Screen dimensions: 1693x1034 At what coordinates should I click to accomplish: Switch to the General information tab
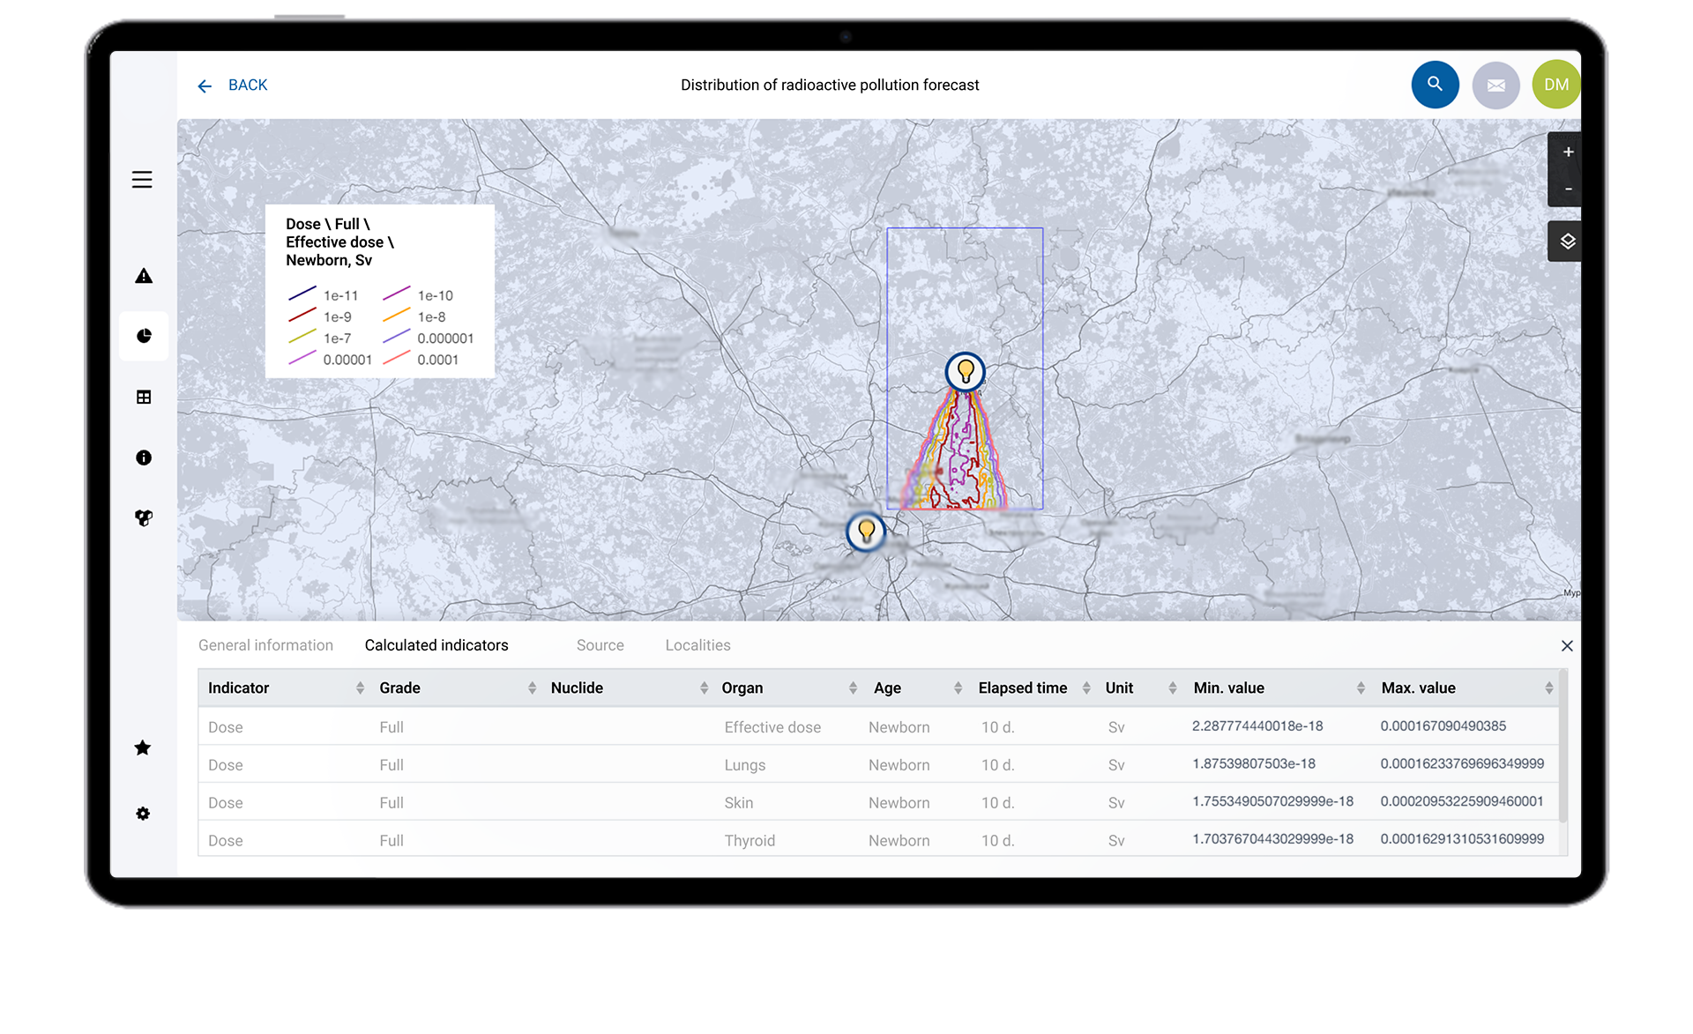click(x=265, y=645)
